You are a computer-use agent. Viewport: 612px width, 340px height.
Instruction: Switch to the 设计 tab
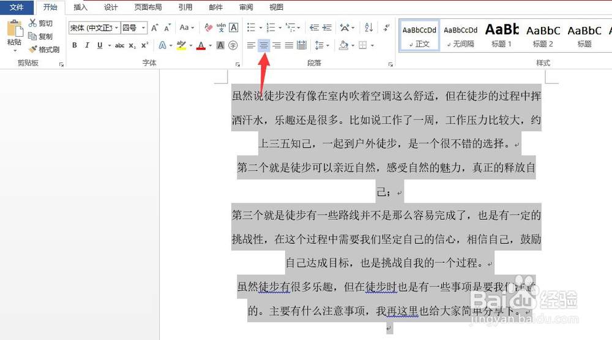(x=111, y=7)
